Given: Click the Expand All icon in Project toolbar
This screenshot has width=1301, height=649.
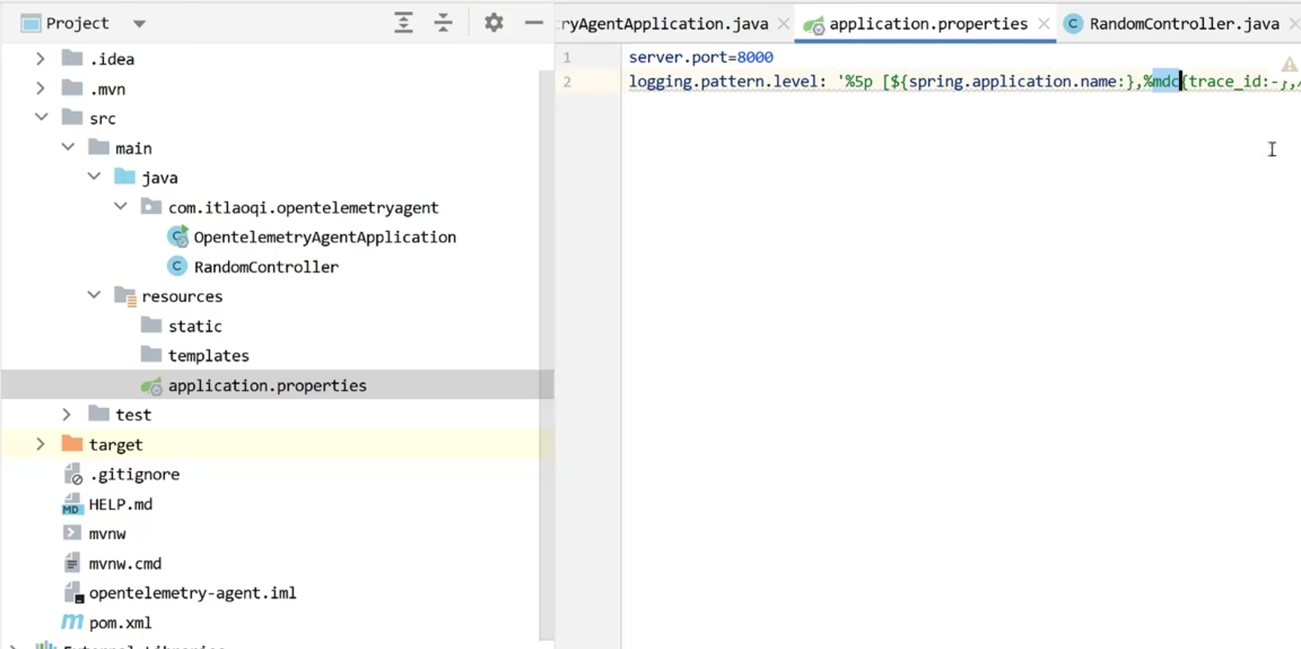Looking at the screenshot, I should click(x=404, y=23).
